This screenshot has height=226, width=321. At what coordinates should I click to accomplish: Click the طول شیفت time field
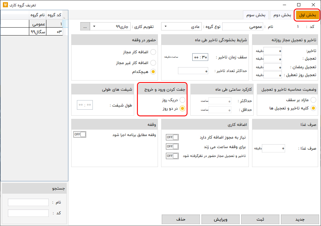point(85,105)
